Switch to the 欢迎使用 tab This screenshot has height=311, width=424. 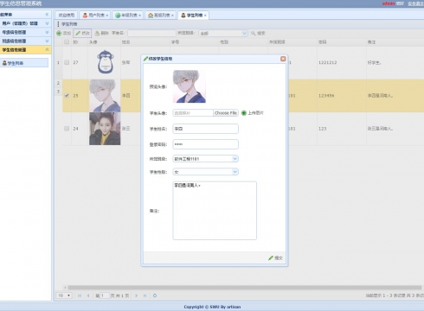tap(67, 16)
